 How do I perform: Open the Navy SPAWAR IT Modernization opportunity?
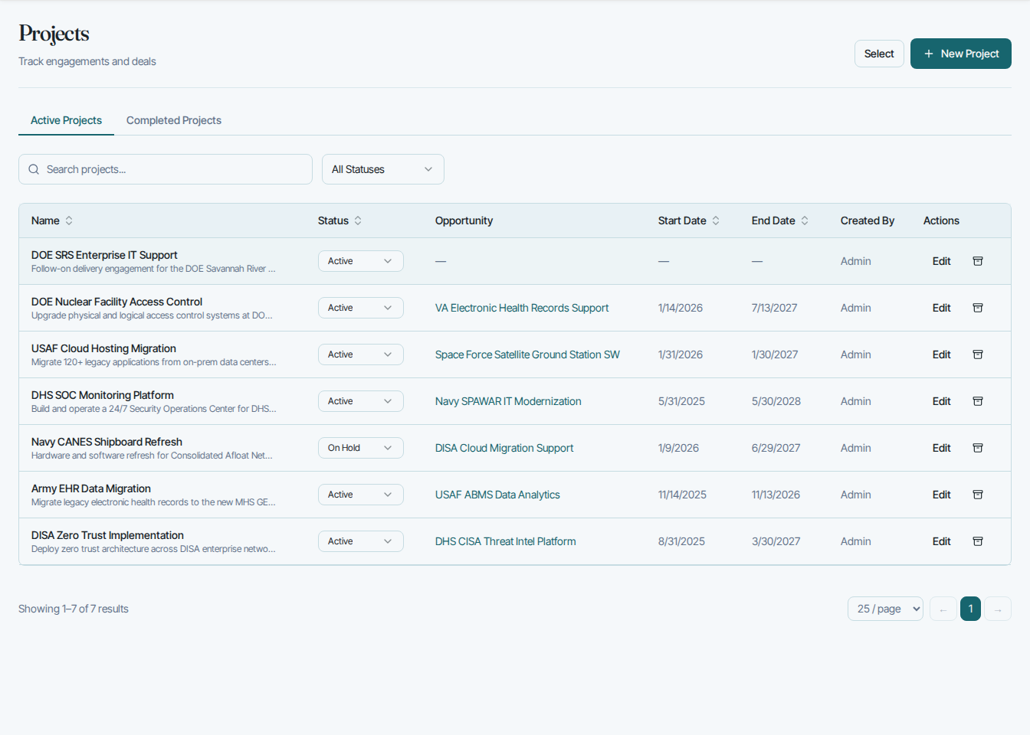coord(508,401)
